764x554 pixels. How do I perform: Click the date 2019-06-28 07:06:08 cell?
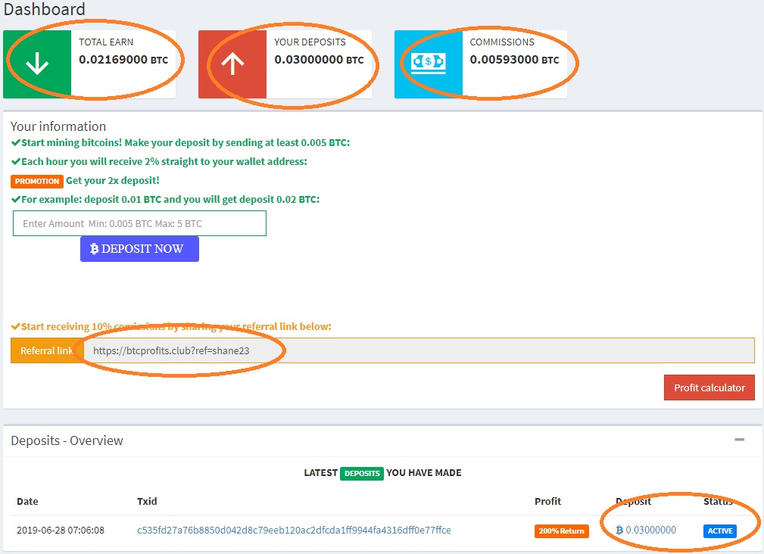pyautogui.click(x=61, y=530)
